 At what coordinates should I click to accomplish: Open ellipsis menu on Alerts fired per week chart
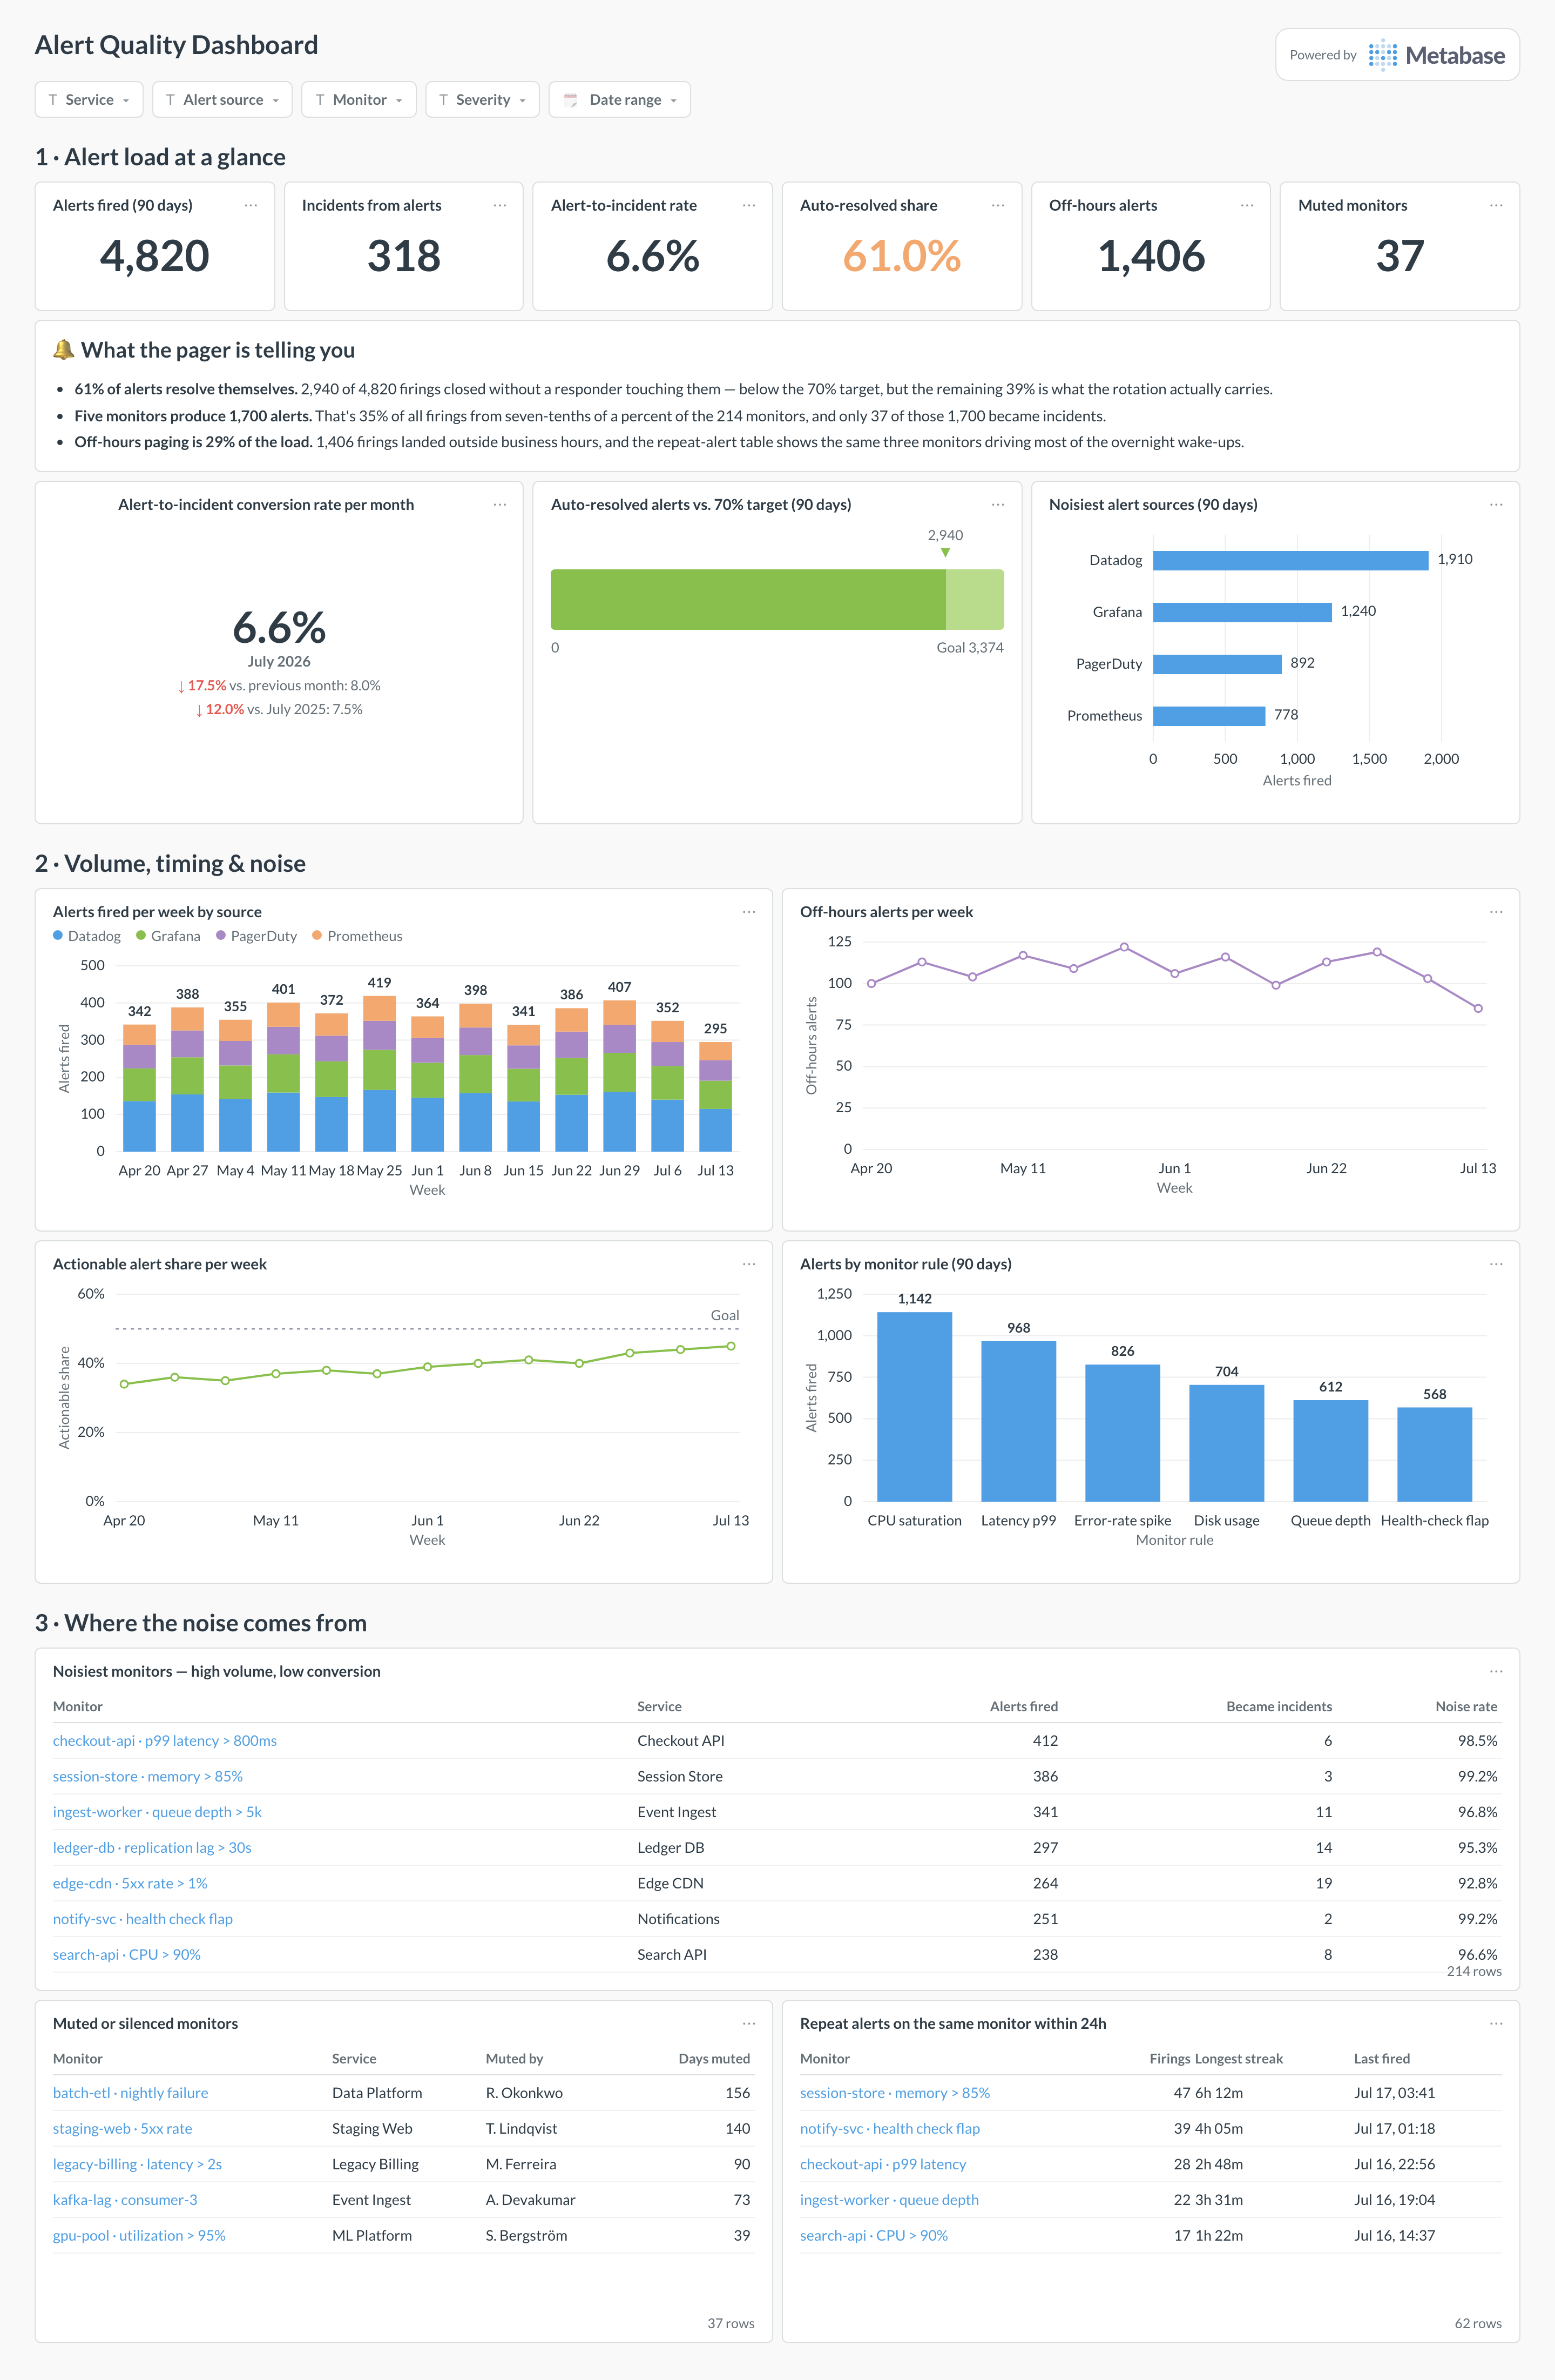pos(748,912)
